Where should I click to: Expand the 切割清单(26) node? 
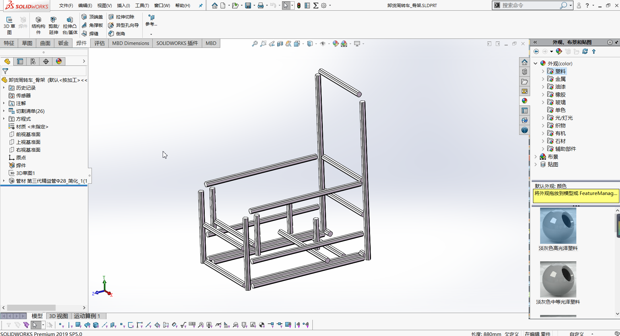point(4,111)
